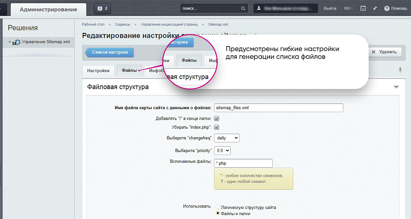Image resolution: width=411 pixels, height=219 pixels.
Task: Toggle the 'Убирать "index.php"' checkbox
Action: coord(216,127)
